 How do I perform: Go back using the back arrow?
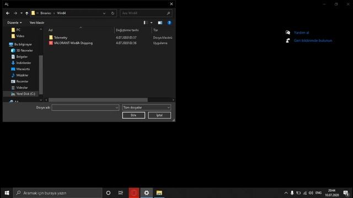coord(8,13)
